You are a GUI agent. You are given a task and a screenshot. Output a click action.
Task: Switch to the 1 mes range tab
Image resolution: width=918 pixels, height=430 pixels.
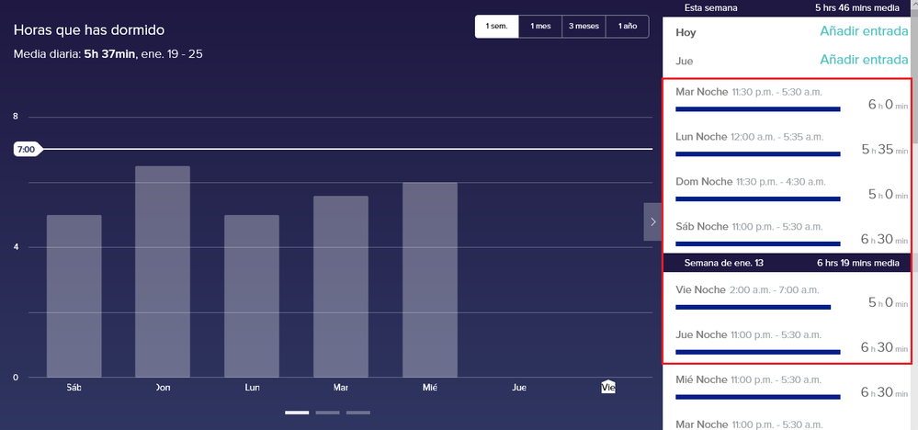click(540, 27)
